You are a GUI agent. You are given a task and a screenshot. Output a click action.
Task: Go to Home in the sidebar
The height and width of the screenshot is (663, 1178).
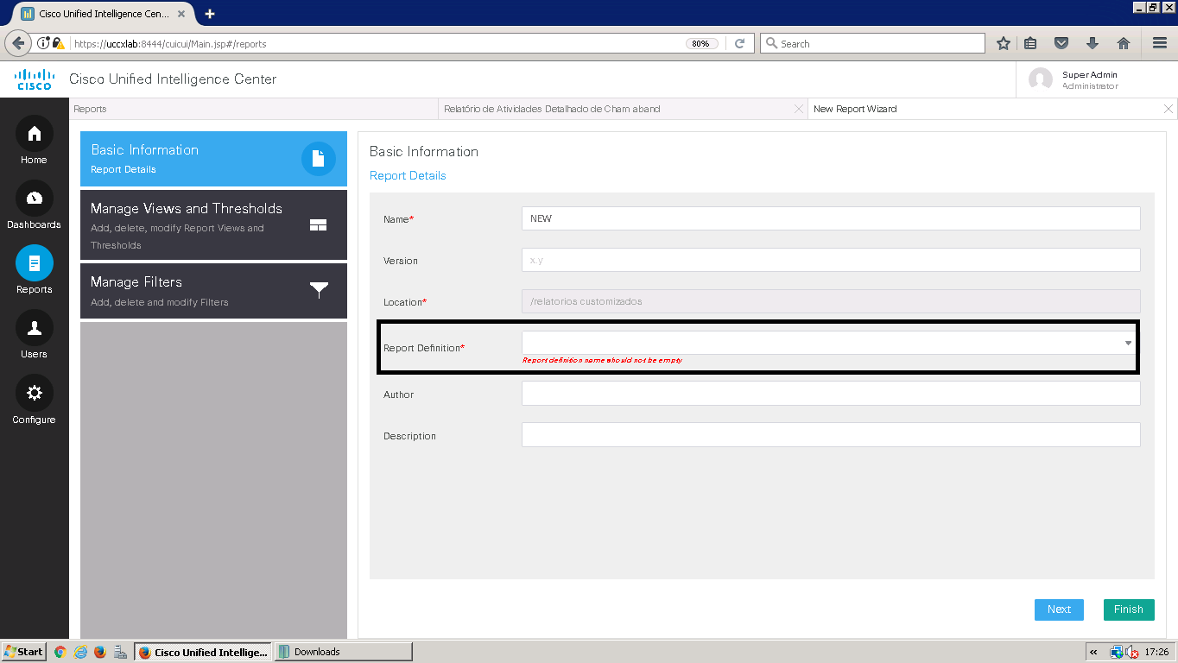tap(34, 141)
